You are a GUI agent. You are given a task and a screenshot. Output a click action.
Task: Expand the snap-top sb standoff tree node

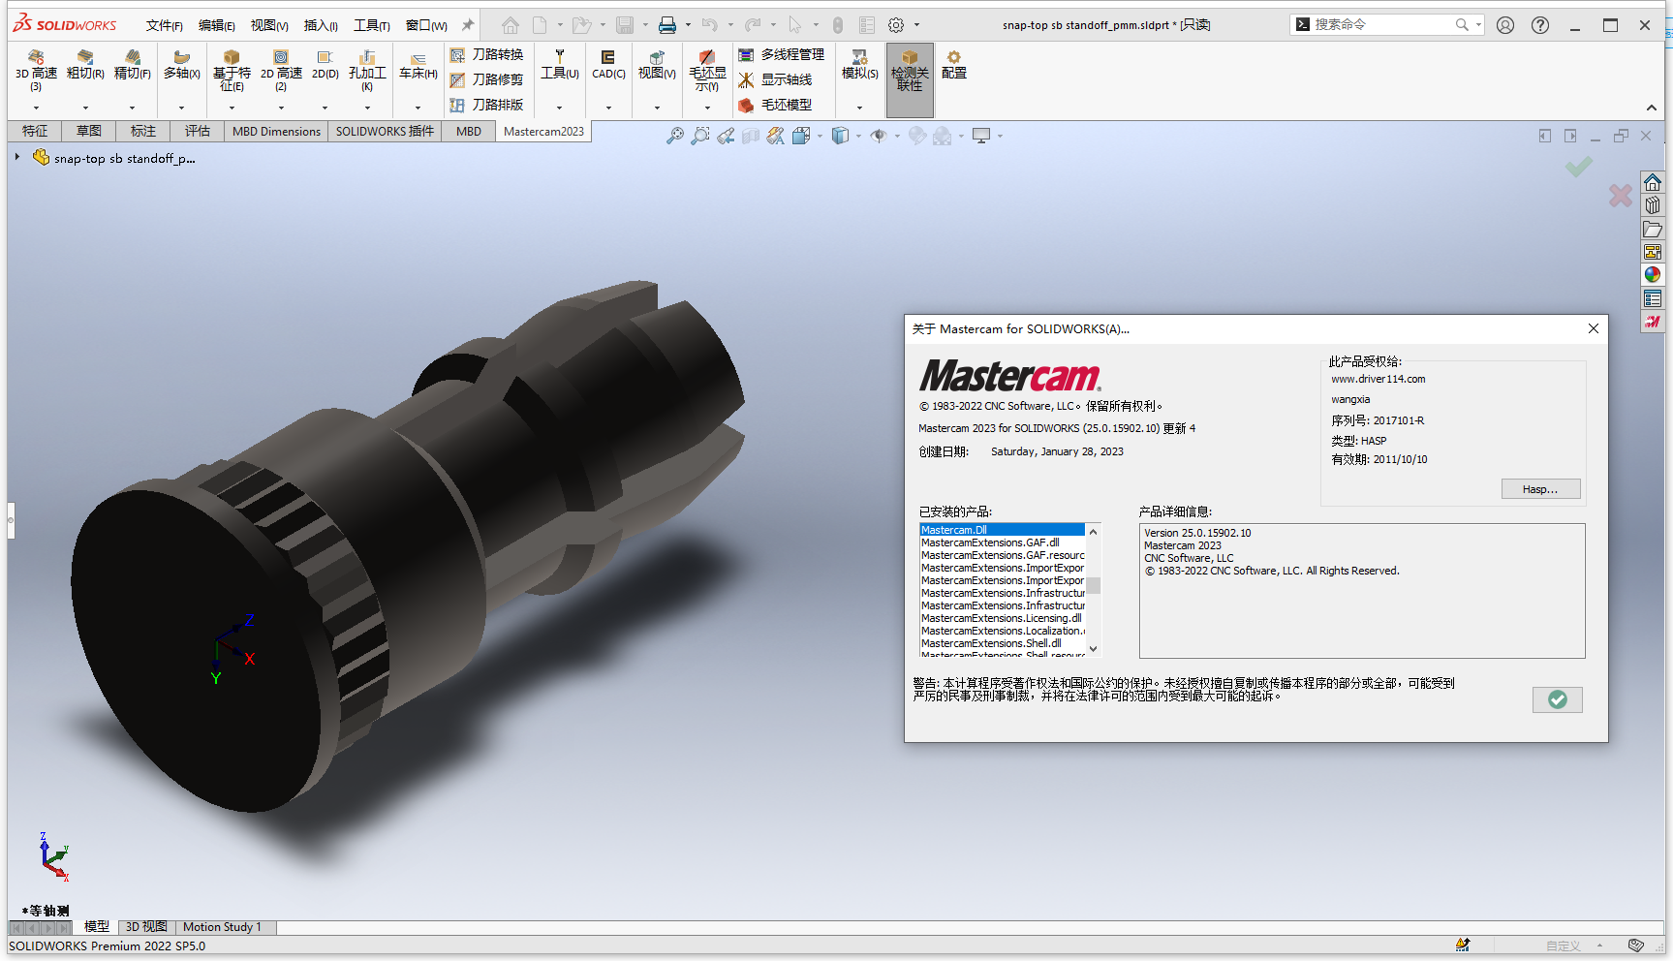(17, 157)
